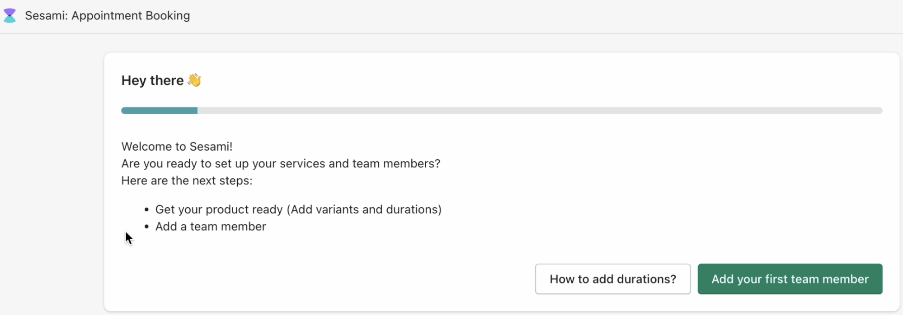
Task: Click the 'Add your first team member' button
Action: [790, 279]
